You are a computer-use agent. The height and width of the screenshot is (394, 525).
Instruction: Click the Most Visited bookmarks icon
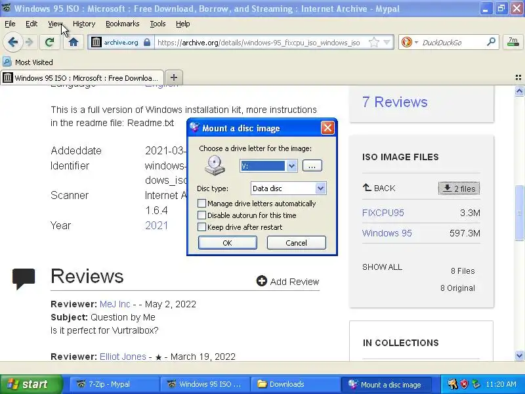(x=7, y=62)
